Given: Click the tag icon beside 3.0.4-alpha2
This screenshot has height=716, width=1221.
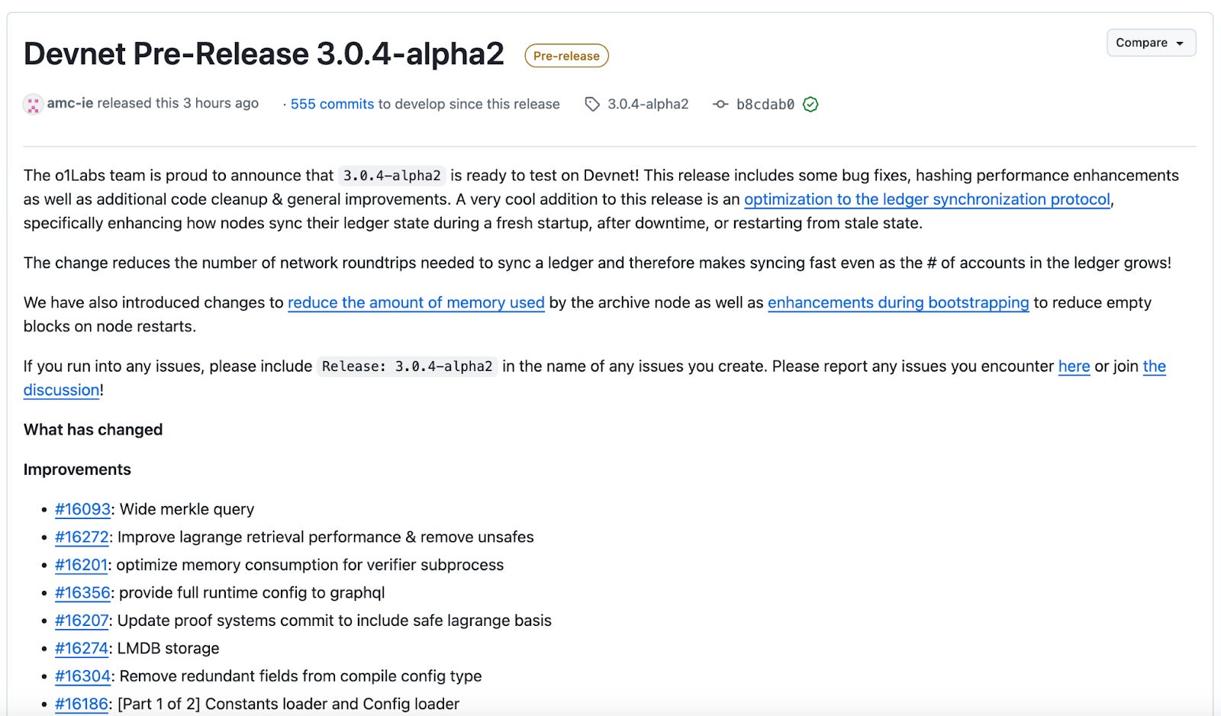Looking at the screenshot, I should (x=592, y=105).
